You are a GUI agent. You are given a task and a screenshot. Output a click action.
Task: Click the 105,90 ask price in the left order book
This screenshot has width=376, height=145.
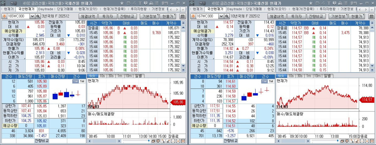[42, 81]
